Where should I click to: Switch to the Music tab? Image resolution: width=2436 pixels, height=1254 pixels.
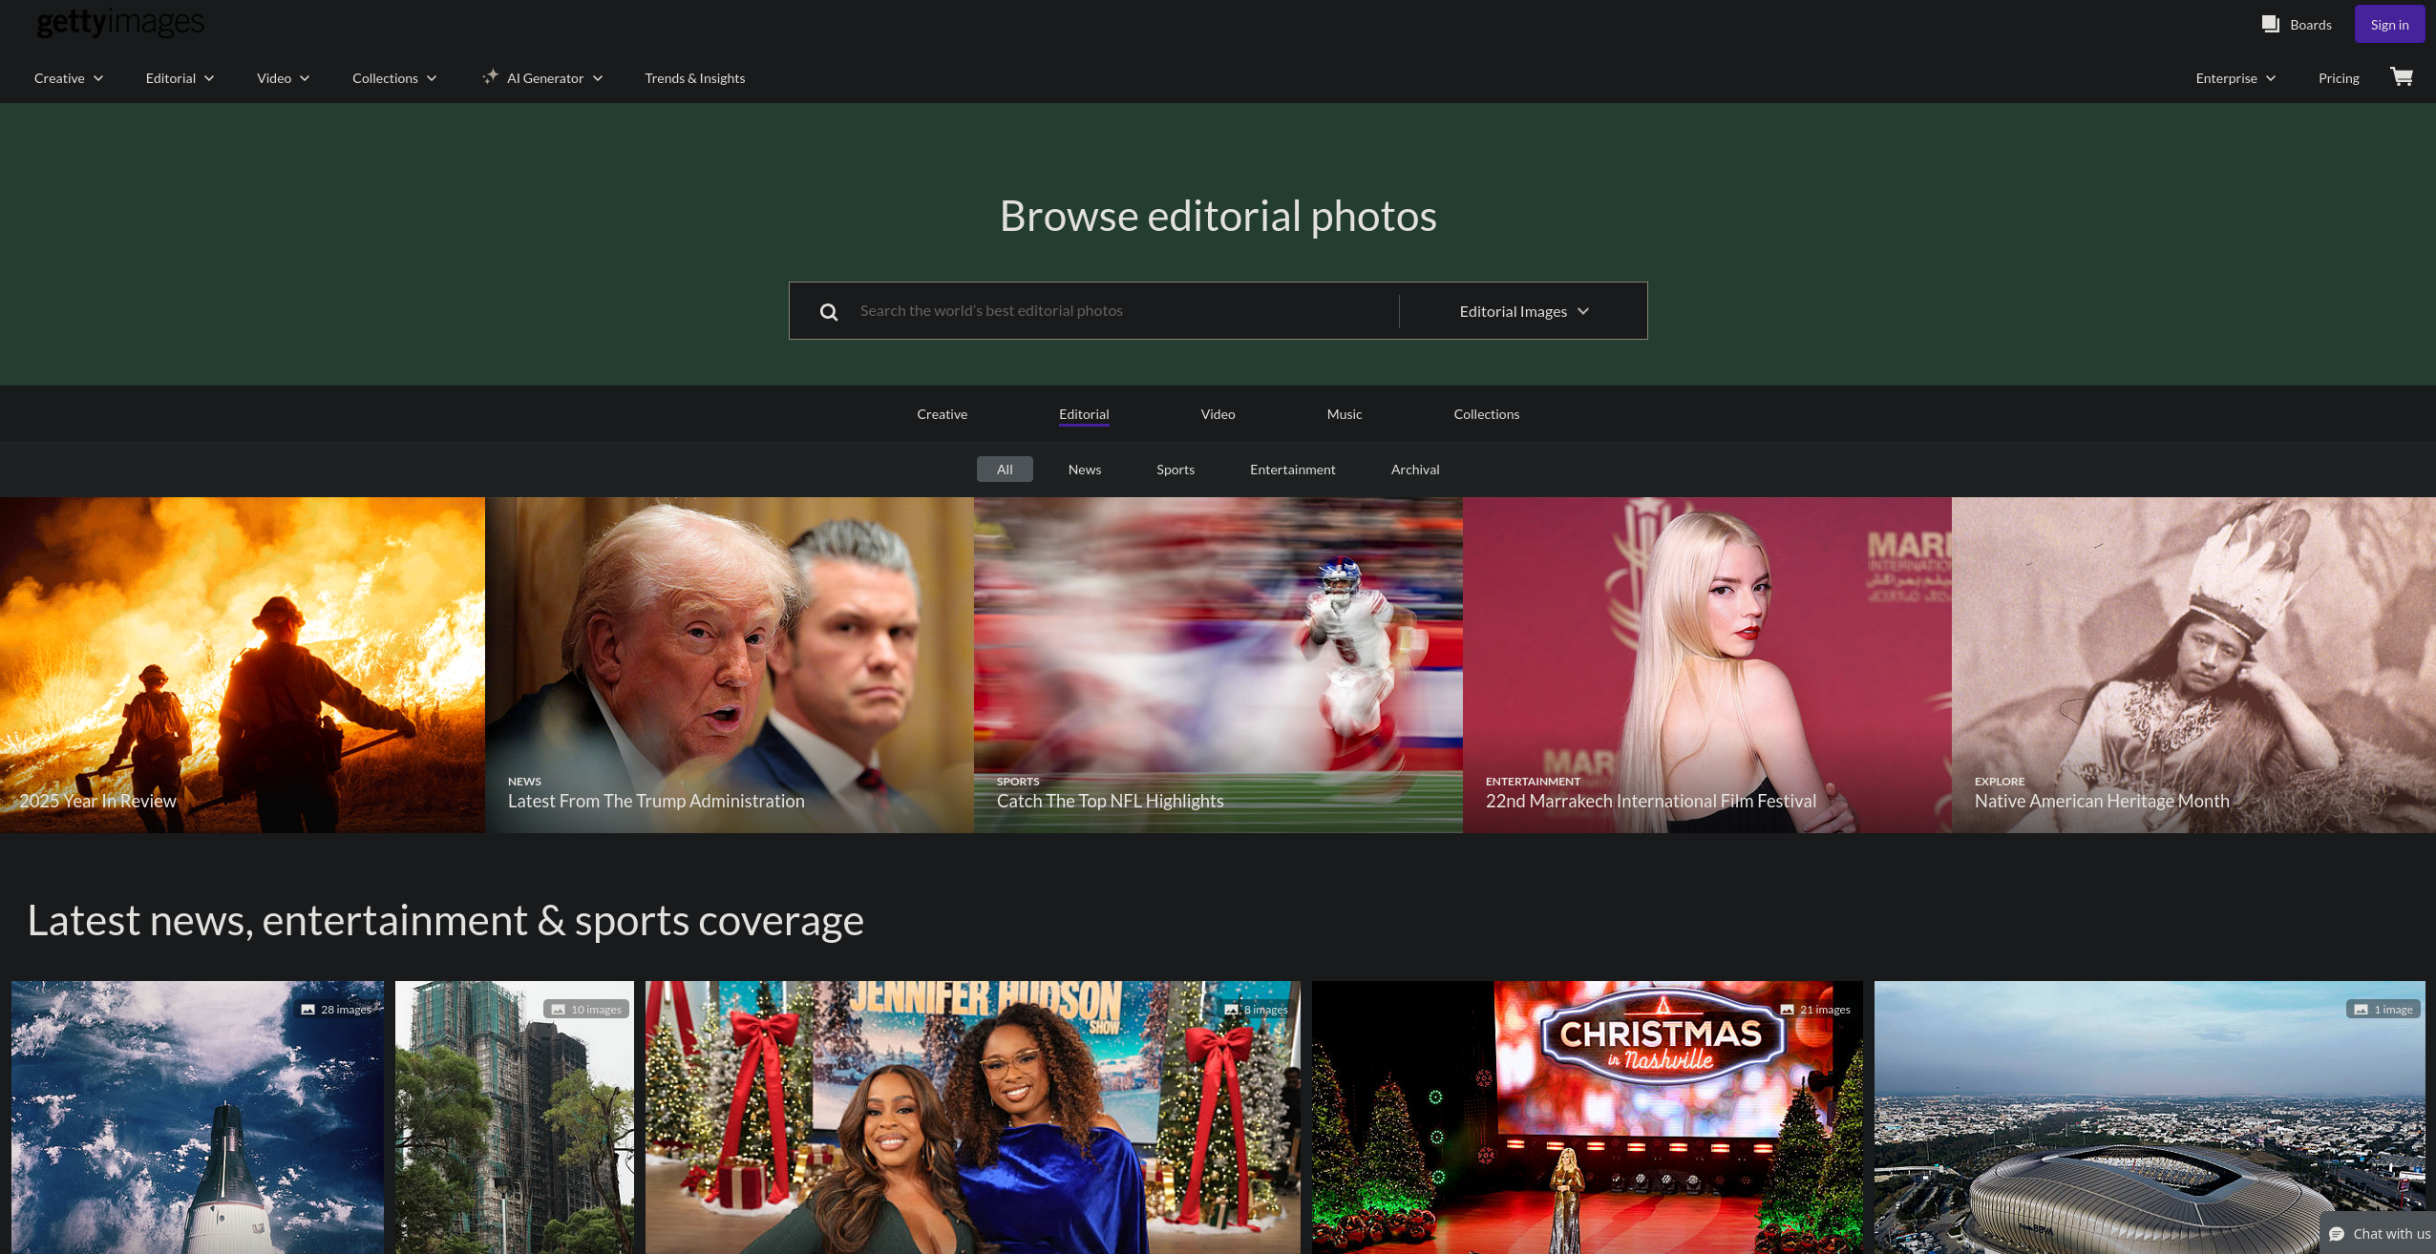1344,414
